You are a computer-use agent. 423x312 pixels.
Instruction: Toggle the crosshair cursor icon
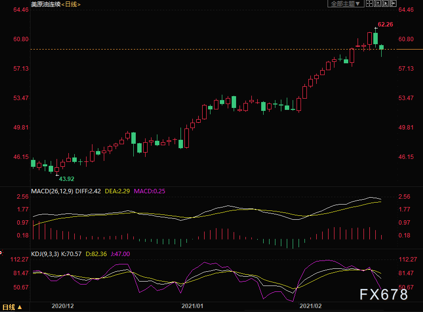[x=369, y=3]
